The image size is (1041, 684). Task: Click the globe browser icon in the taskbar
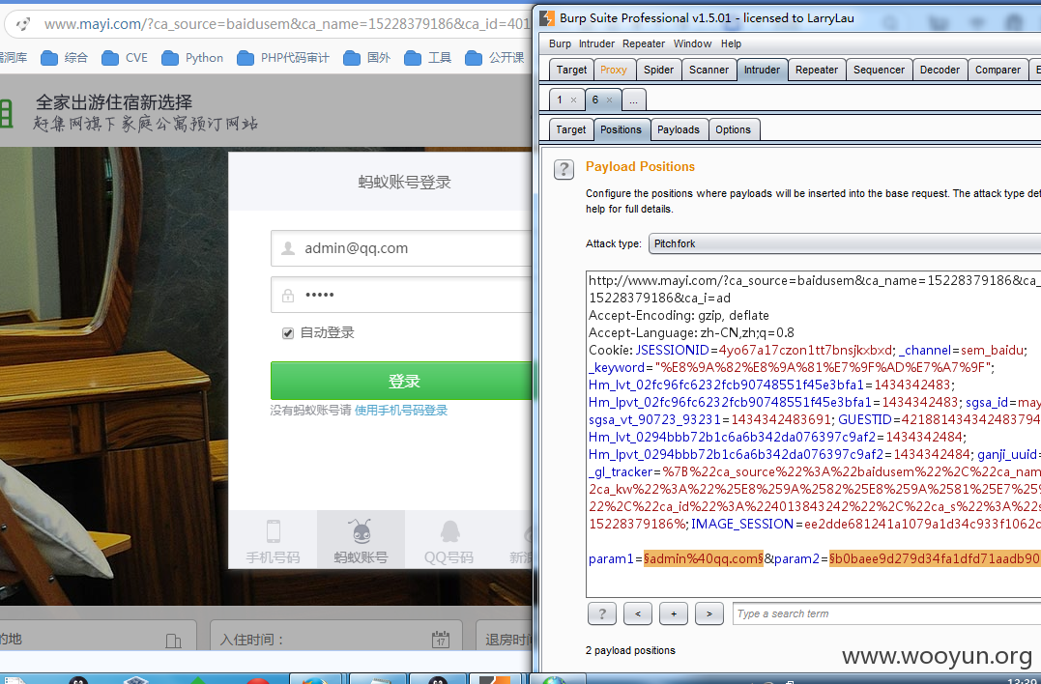(x=554, y=679)
